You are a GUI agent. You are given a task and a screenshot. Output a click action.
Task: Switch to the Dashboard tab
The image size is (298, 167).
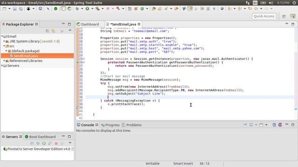88,24
